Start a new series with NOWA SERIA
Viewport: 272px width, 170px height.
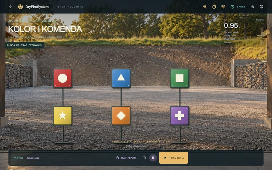click(174, 158)
